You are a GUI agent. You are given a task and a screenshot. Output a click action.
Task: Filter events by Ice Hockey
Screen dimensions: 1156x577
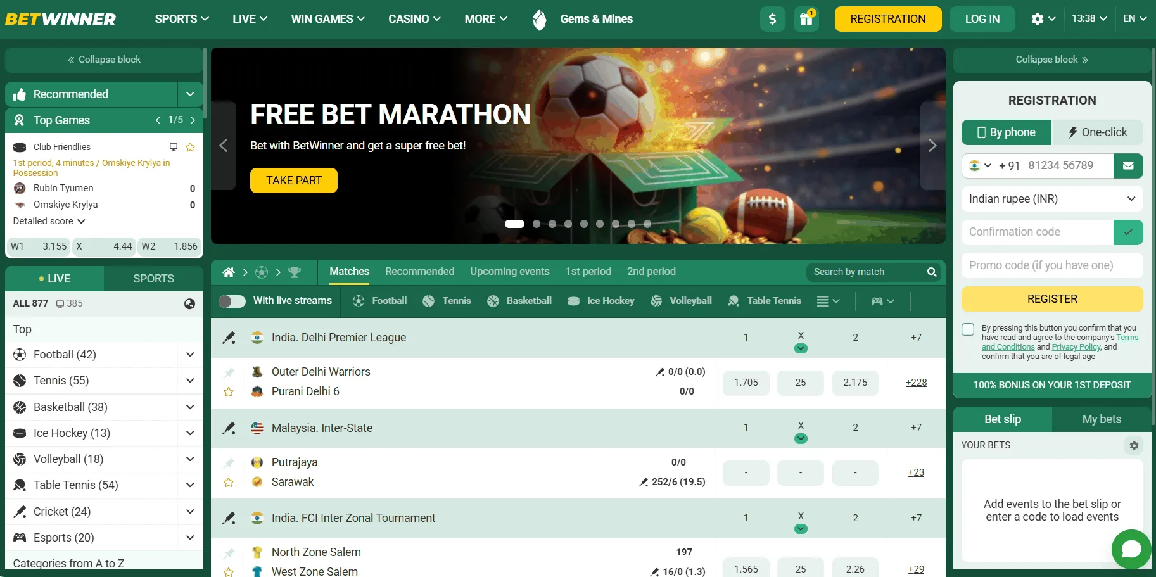point(600,301)
